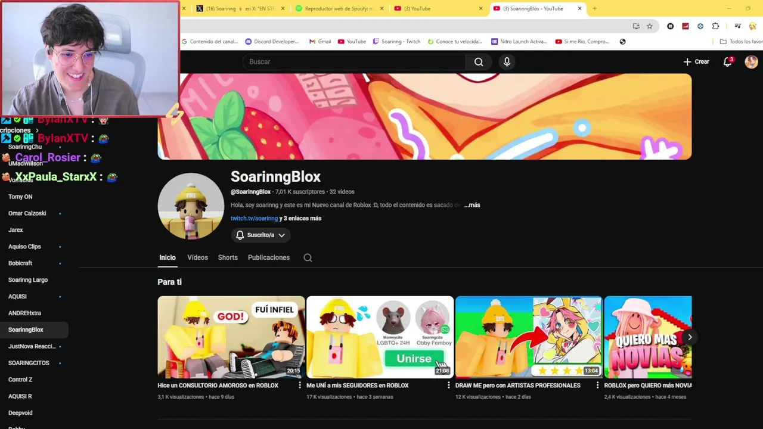Image resolution: width=763 pixels, height=429 pixels.
Task: Open 'Me UNÍ a mis SEGUIDORES' video thumbnail
Action: click(380, 337)
